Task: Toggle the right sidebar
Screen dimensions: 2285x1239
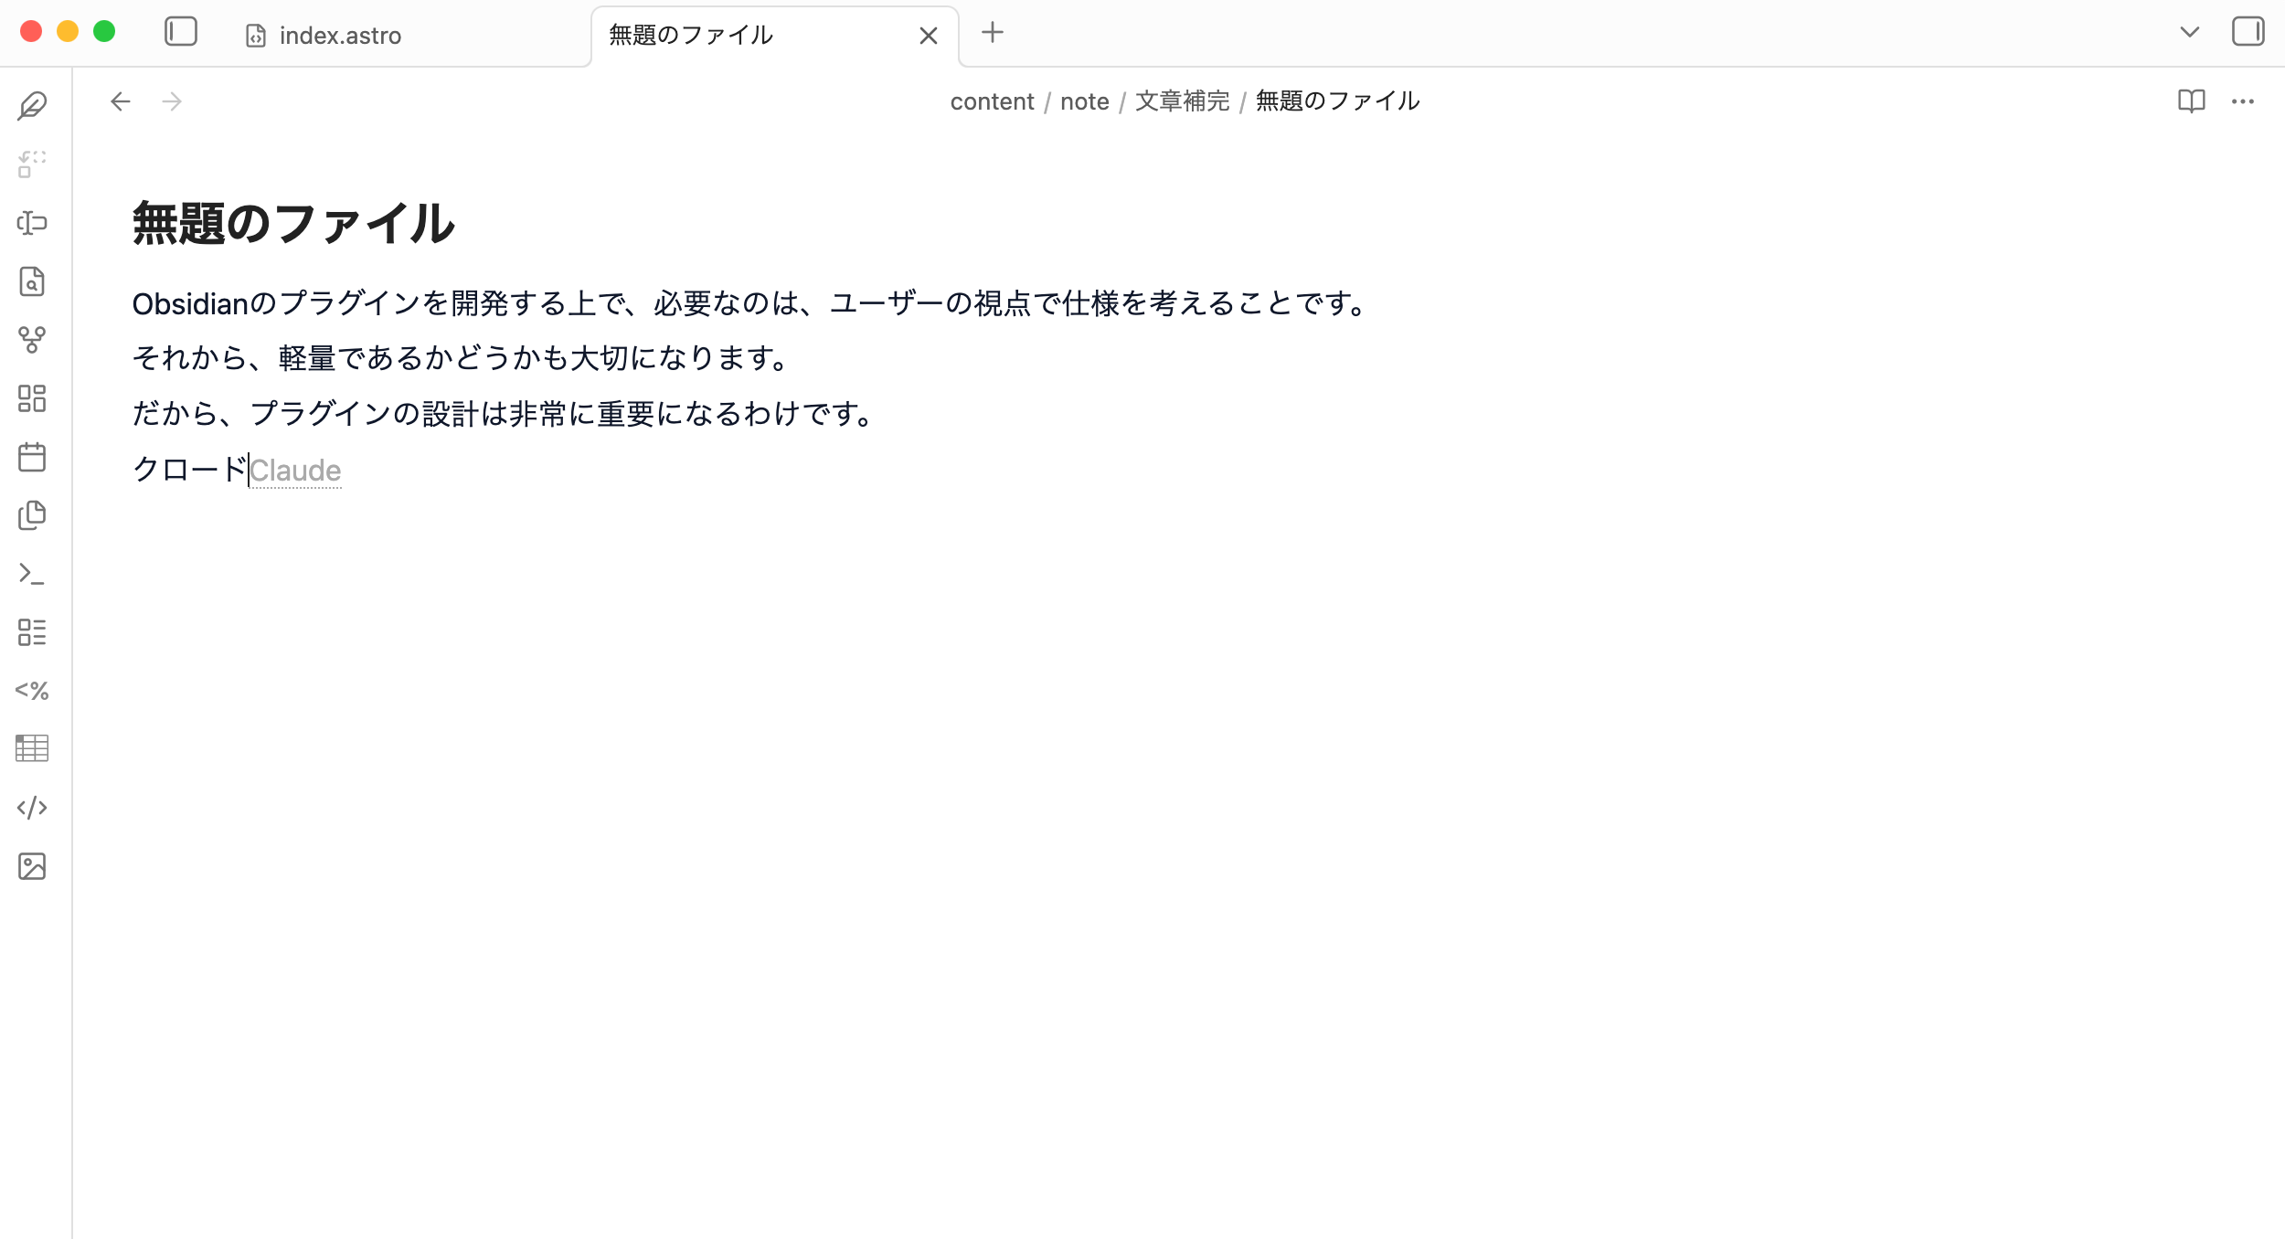Action: (2248, 32)
